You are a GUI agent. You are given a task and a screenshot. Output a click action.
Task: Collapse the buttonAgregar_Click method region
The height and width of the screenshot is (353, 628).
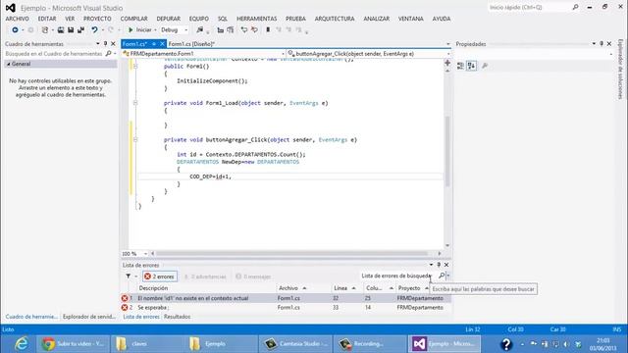coord(135,139)
